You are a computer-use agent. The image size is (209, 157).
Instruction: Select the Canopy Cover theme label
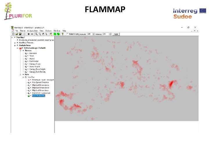click(35, 64)
